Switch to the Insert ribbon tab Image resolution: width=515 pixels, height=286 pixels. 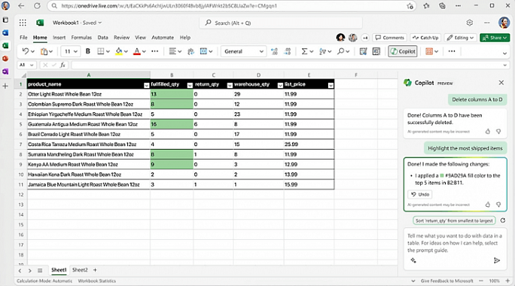[x=59, y=37]
